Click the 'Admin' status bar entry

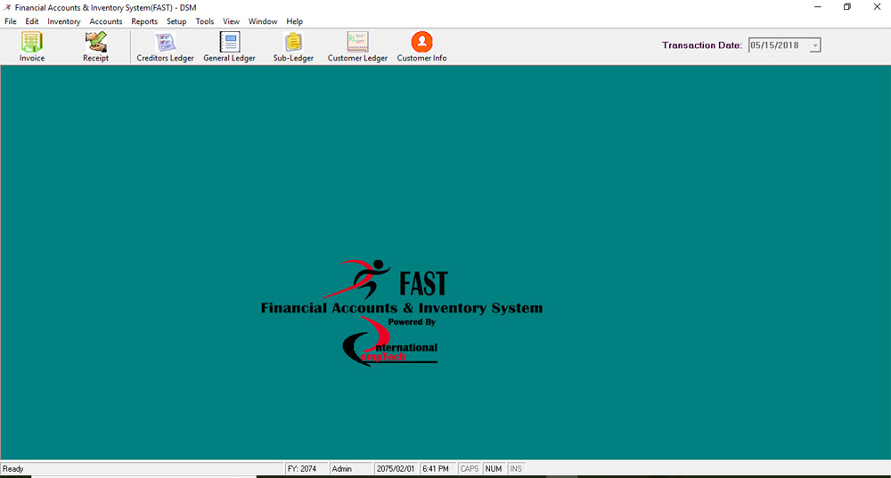point(350,469)
